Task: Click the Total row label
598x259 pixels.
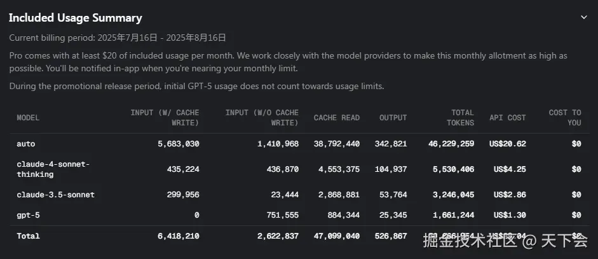Action: click(28, 236)
